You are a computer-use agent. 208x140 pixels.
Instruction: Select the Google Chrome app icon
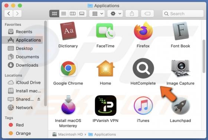point(68,69)
